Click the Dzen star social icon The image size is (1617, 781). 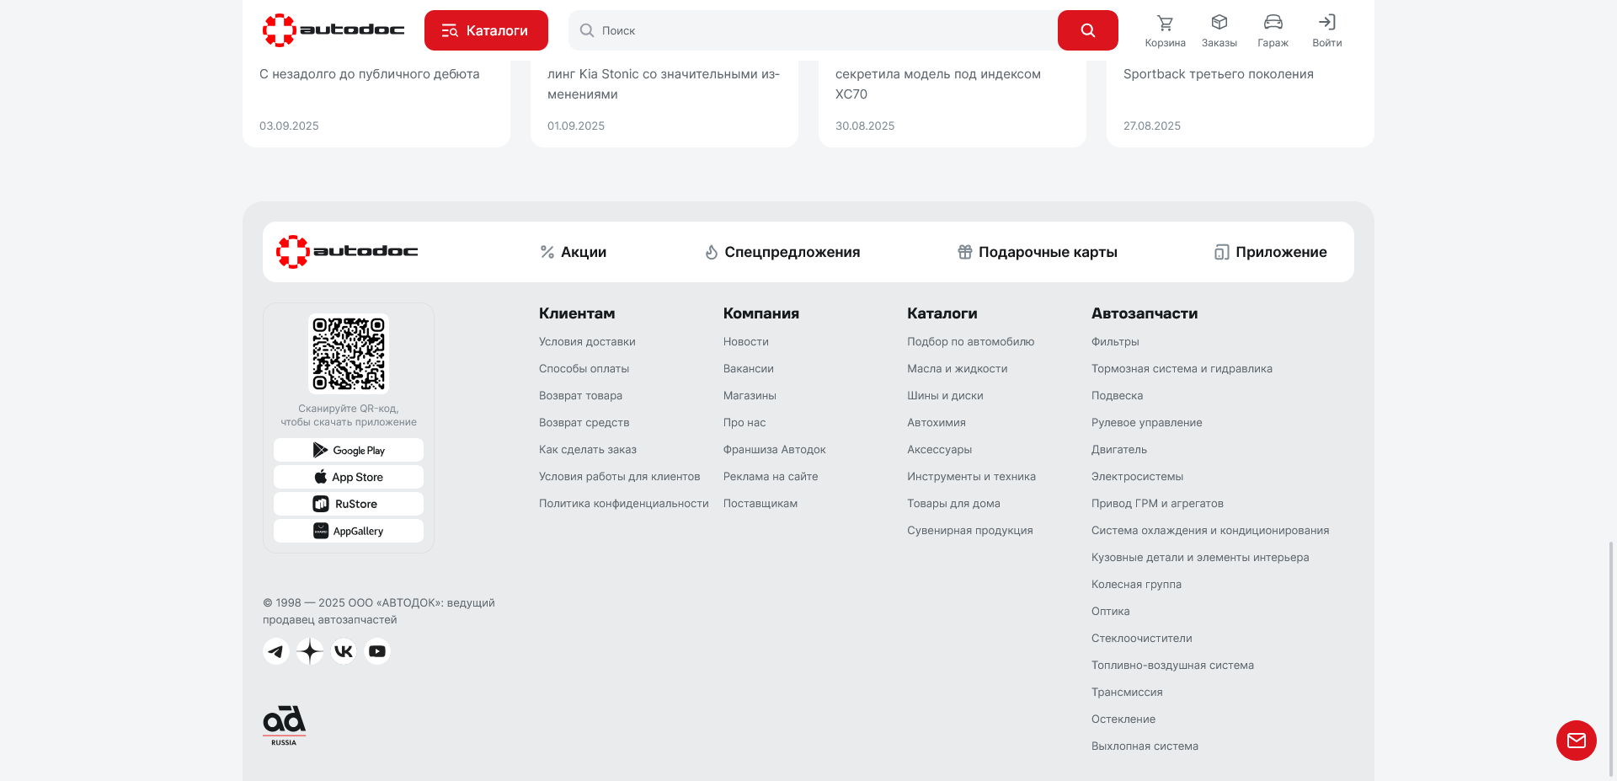[310, 651]
